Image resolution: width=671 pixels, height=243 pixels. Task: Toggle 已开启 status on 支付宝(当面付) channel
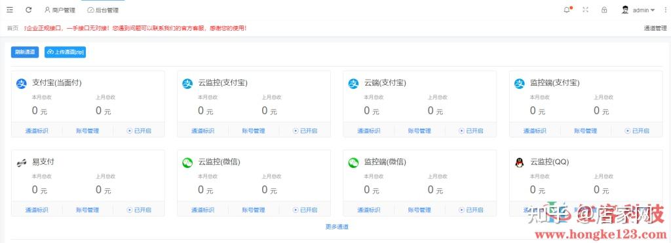point(139,131)
